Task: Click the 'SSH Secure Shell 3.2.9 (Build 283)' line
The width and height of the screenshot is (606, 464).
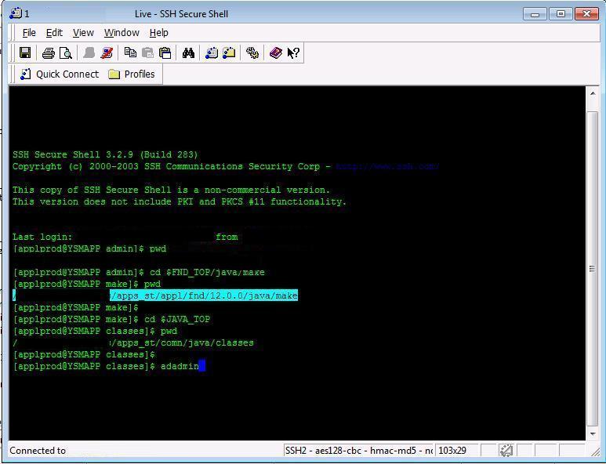Action: (x=105, y=154)
